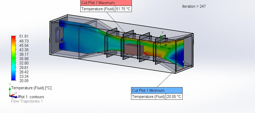This screenshot has height=113, width=255.
Task: Click the Iteration = 247 label
Action: (x=194, y=6)
